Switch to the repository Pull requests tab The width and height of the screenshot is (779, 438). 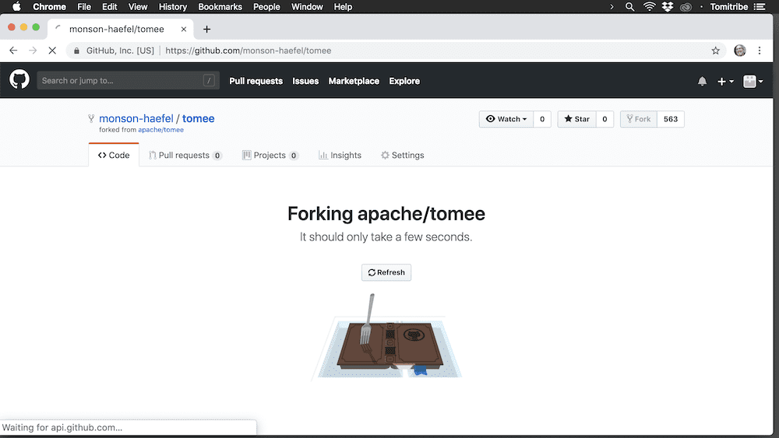click(185, 156)
